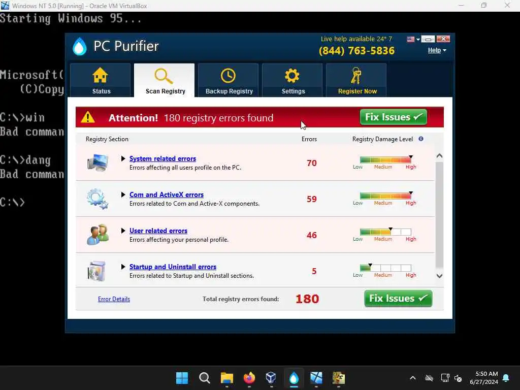This screenshot has width=520, height=390.
Task: Click the muted volume tray icon
Action: (x=458, y=378)
